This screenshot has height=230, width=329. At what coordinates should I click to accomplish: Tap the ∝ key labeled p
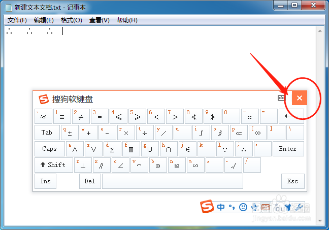[x=239, y=133]
